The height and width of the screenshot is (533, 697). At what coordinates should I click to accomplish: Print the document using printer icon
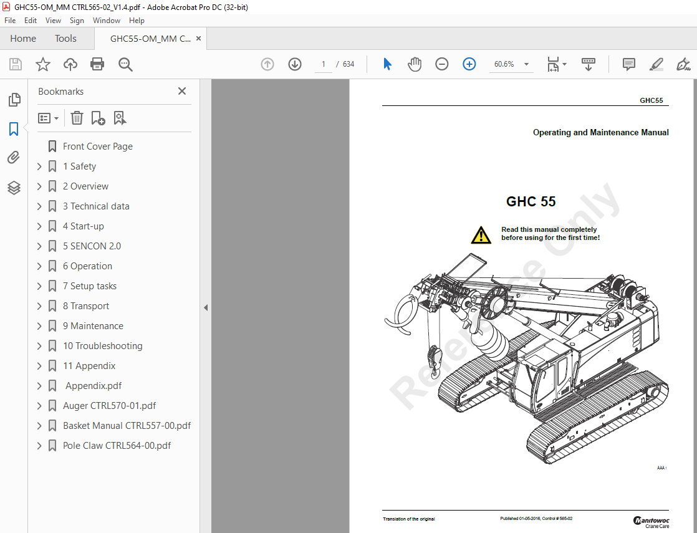(97, 64)
